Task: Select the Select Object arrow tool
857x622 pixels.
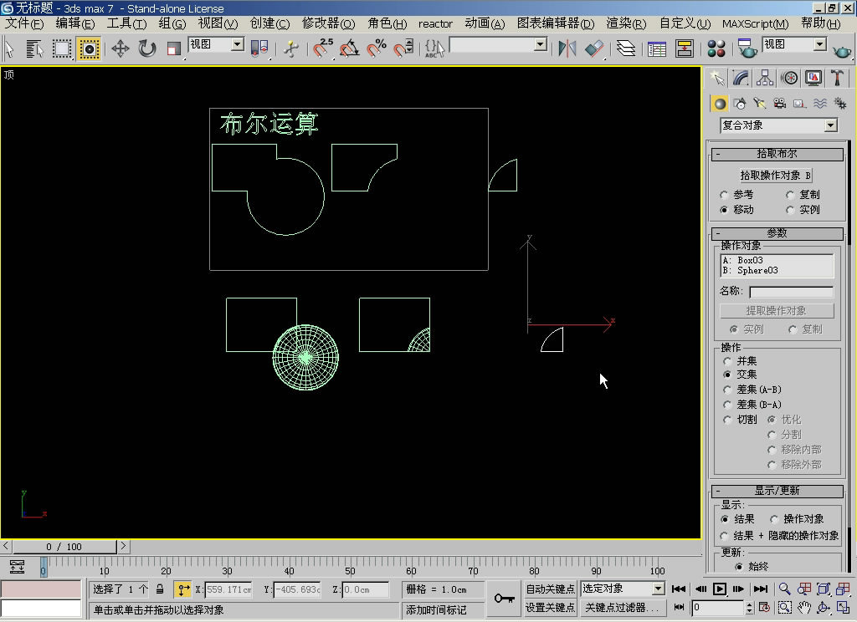Action: 9,48
